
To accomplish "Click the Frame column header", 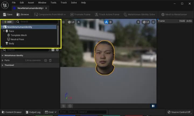I will (161, 21).
